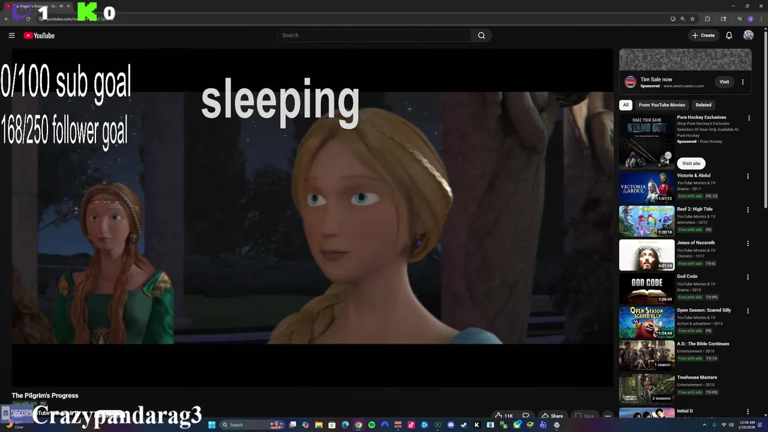The width and height of the screenshot is (768, 432).
Task: Open Reef 2: High Tide title
Action: click(694, 209)
